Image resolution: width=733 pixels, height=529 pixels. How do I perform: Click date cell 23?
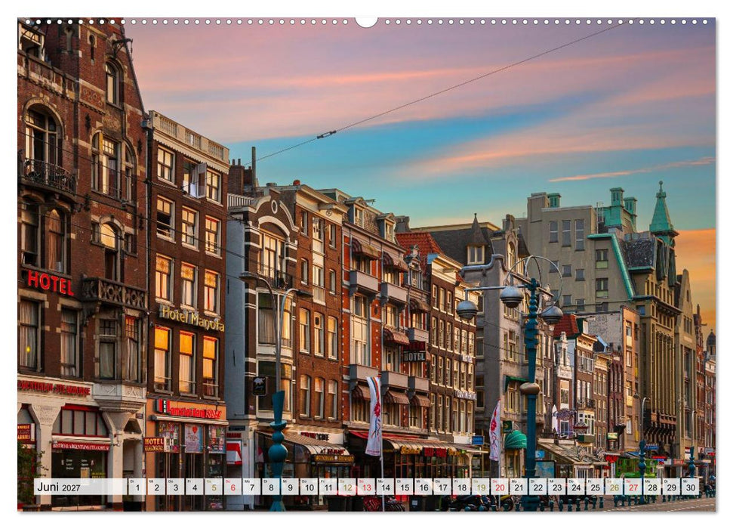557,487
